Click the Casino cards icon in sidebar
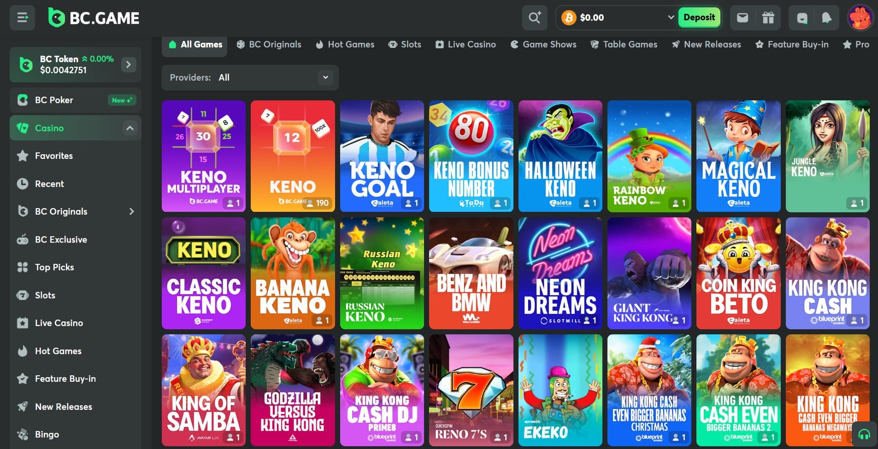This screenshot has width=878, height=449. point(23,128)
